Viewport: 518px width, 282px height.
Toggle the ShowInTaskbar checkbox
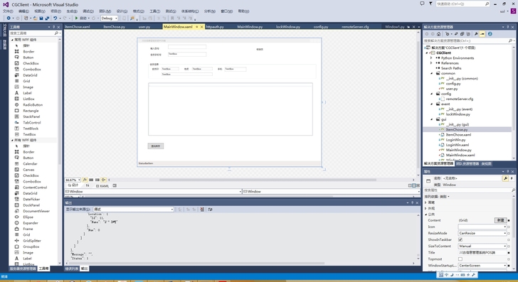click(x=460, y=240)
